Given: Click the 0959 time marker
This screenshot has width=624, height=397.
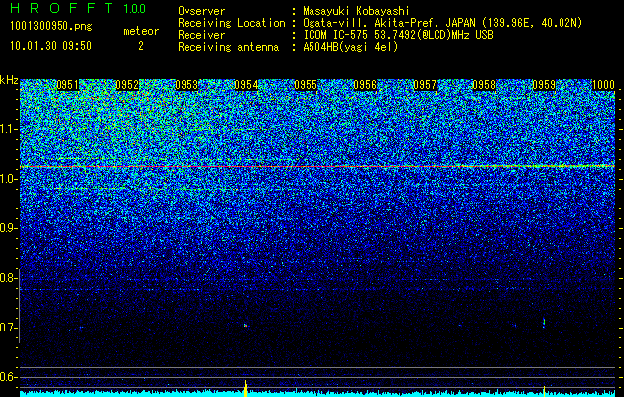Looking at the screenshot, I should (544, 85).
